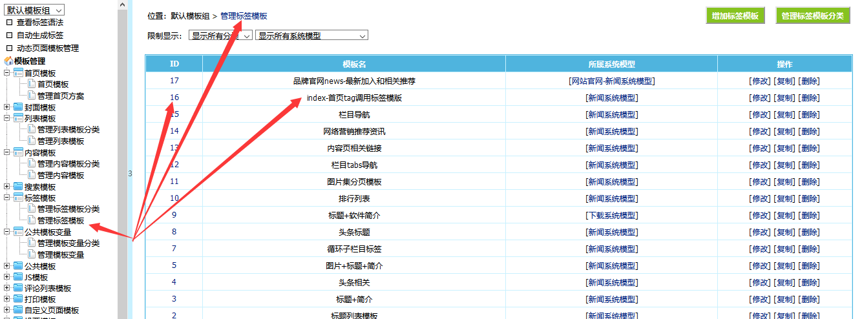This screenshot has width=862, height=319.
Task: Click the folder icon beside 首页模板
Action: point(17,73)
